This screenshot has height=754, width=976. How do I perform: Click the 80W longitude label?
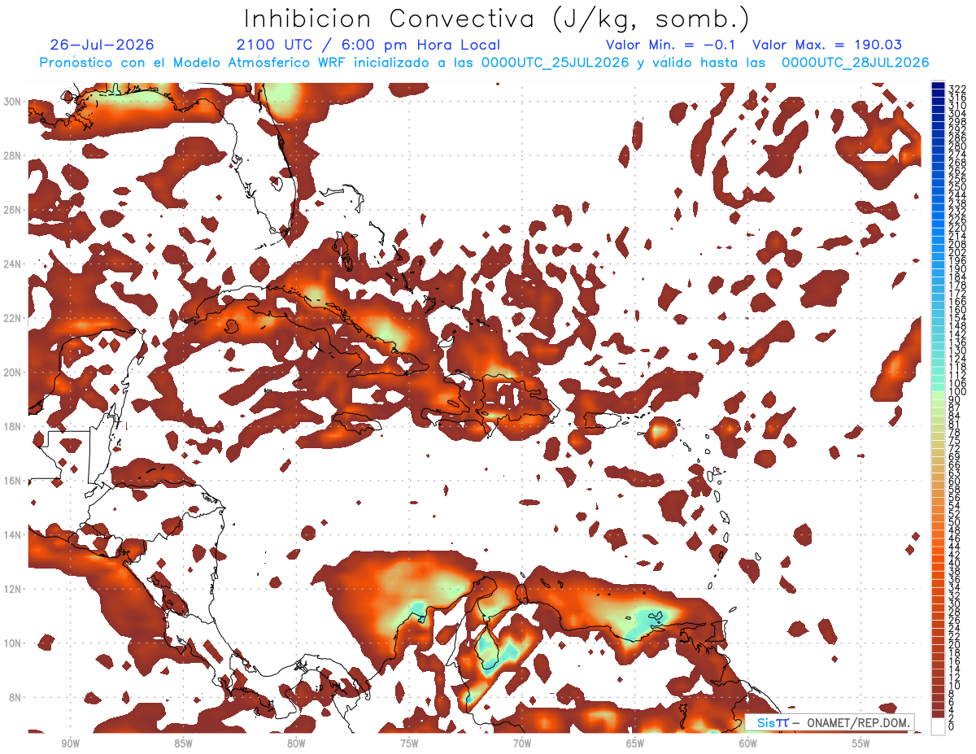coord(296,743)
